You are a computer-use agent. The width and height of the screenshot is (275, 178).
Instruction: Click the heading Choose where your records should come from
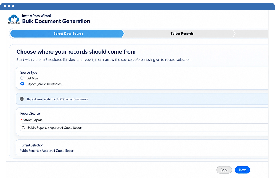76,52
